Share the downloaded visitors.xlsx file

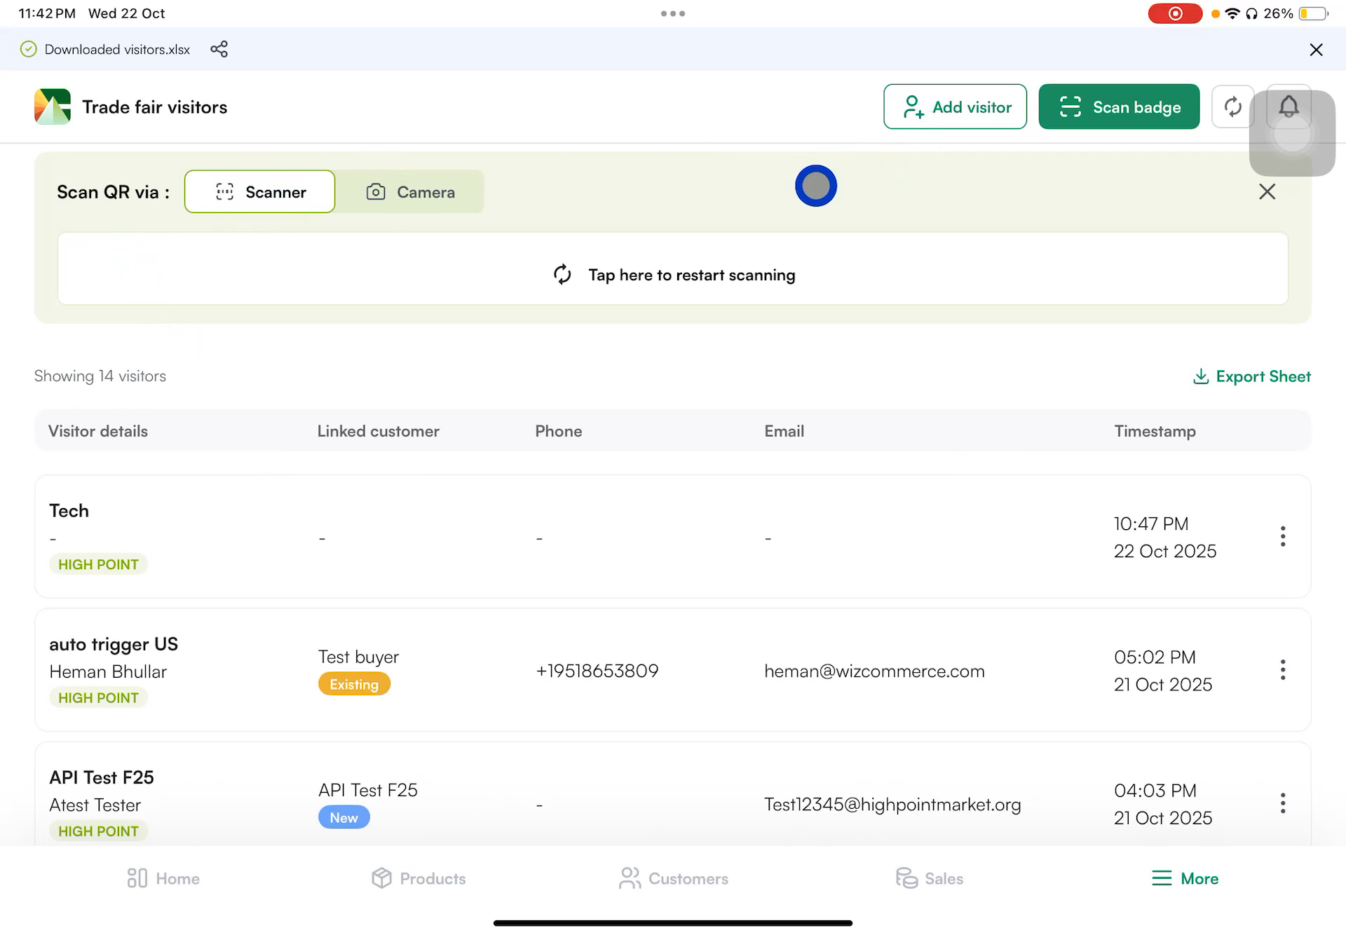pyautogui.click(x=219, y=49)
